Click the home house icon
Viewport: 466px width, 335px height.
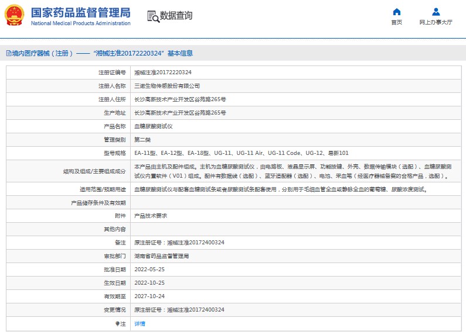pyautogui.click(x=397, y=12)
